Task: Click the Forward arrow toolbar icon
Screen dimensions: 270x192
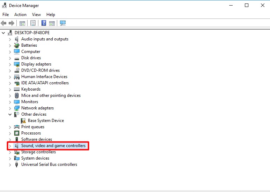Action: 12,23
